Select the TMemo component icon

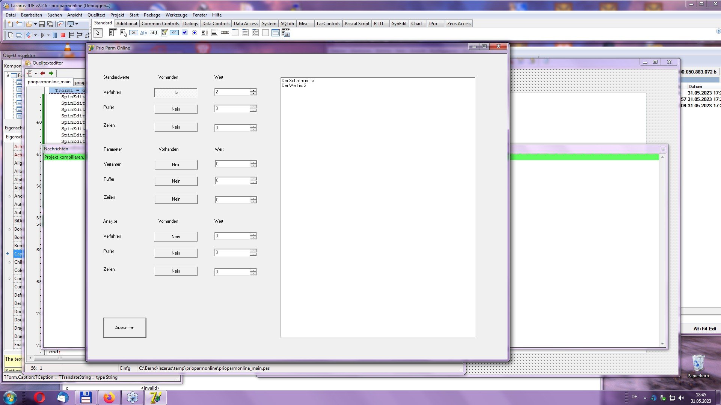pos(164,33)
